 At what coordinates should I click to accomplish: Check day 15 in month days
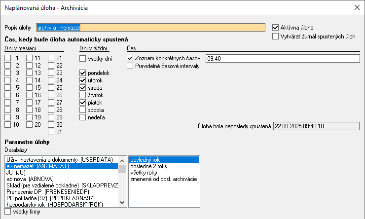[x=30, y=88]
